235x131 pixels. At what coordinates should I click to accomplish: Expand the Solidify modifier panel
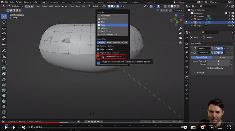coord(192,49)
